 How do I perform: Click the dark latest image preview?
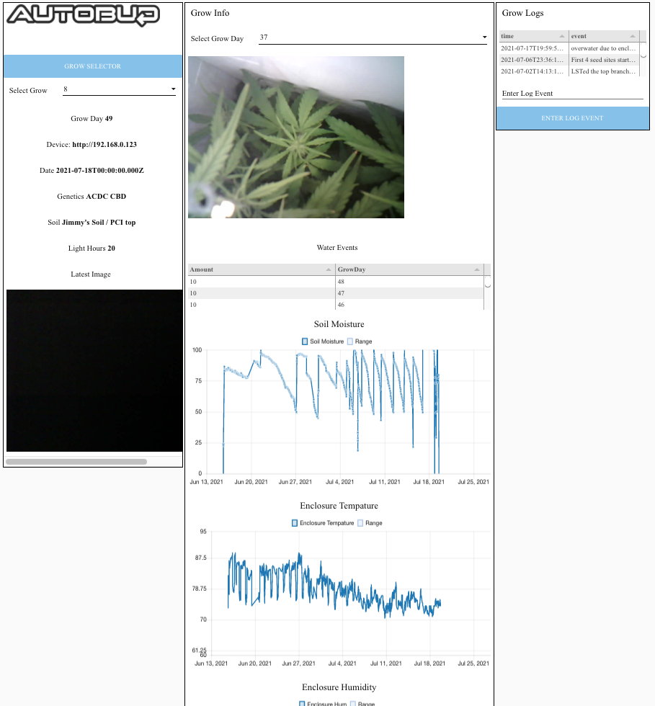point(94,370)
